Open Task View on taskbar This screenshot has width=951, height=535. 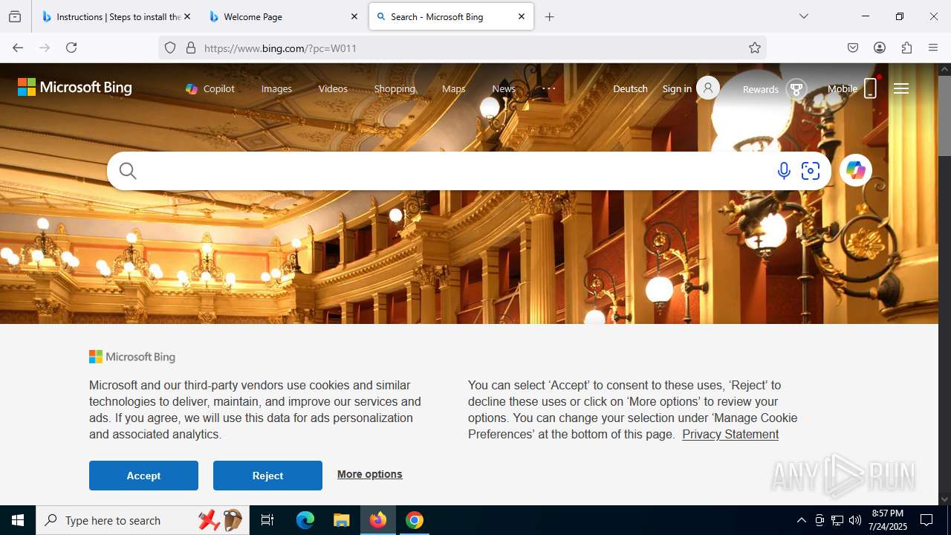pos(267,520)
